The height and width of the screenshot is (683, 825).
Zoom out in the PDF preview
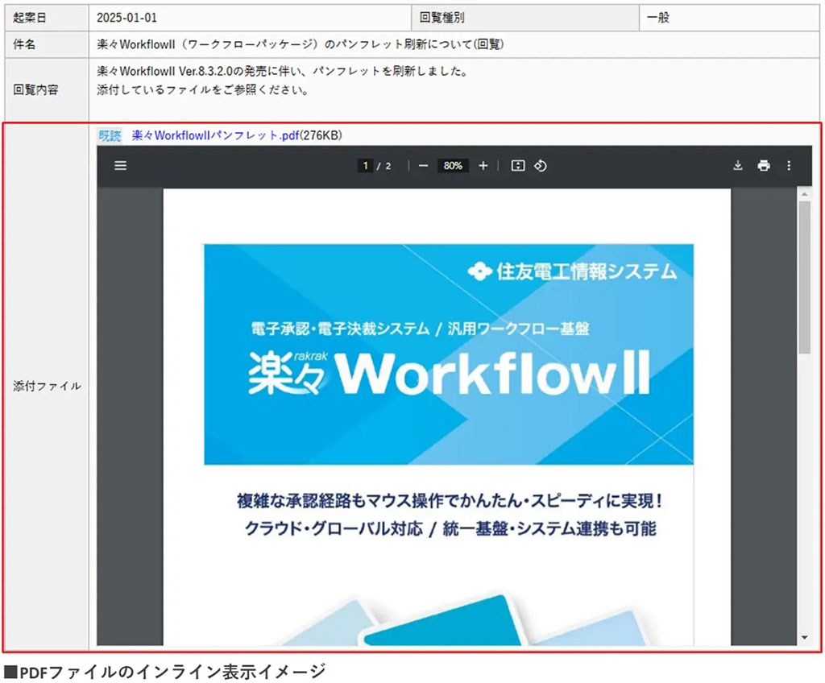point(423,166)
